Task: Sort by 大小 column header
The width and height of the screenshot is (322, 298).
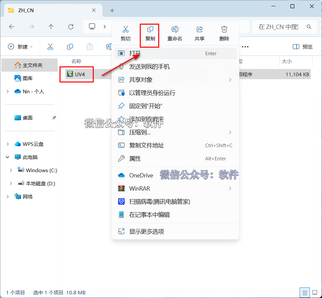Action: pyautogui.click(x=287, y=61)
